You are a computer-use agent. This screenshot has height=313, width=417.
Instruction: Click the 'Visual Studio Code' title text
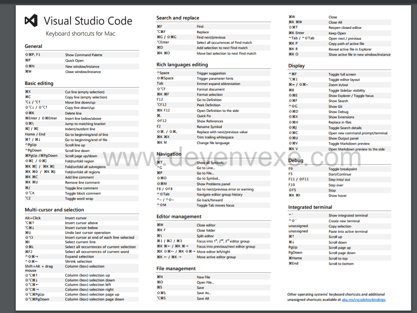88,21
